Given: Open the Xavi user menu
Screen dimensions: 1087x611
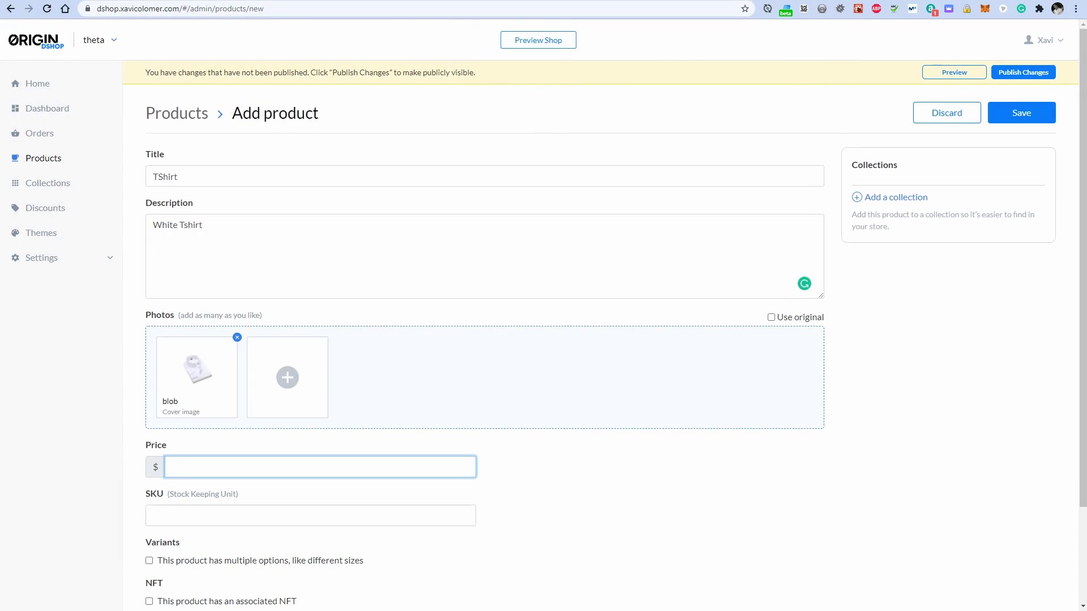Looking at the screenshot, I should [1044, 40].
